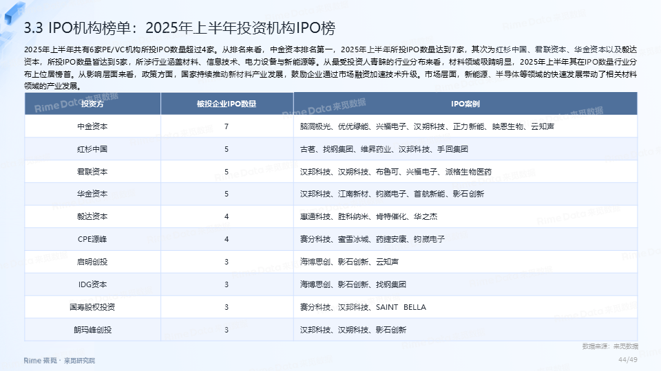661x371 pixels.
Task: Click the IPO count for IDG资本
Action: pos(227,284)
